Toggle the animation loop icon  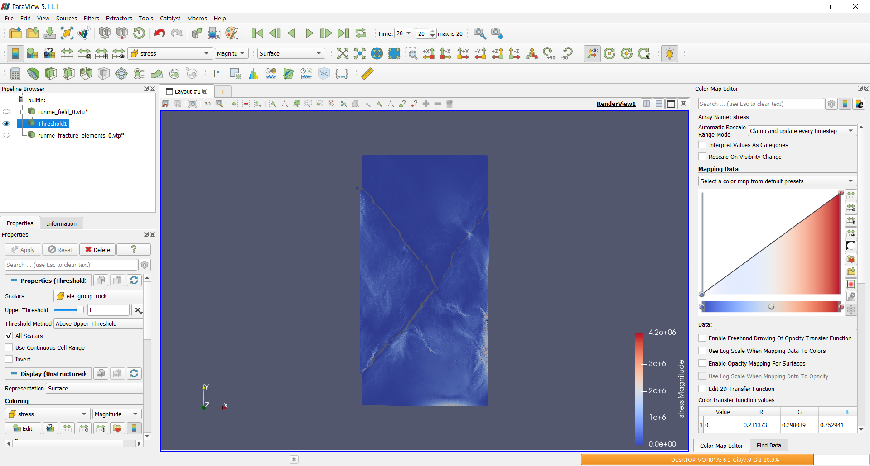[x=361, y=33]
